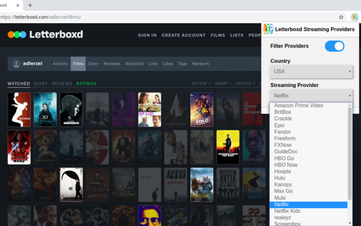This screenshot has width=361, height=226.
Task: Open the Set It Up poster
Action: [x=149, y=110]
